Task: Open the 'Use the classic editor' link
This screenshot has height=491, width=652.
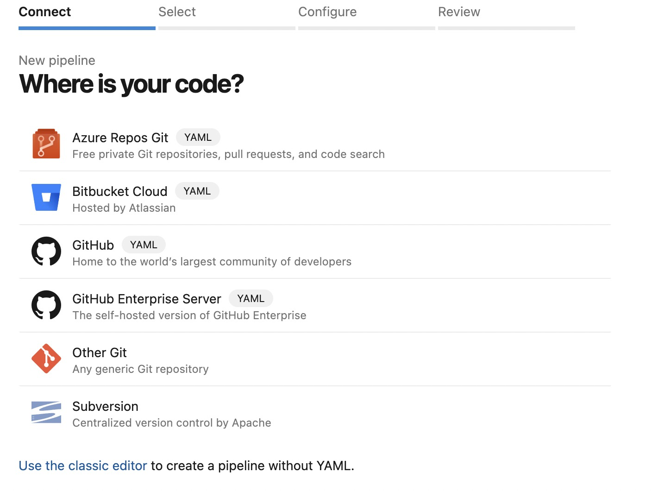Action: (83, 466)
